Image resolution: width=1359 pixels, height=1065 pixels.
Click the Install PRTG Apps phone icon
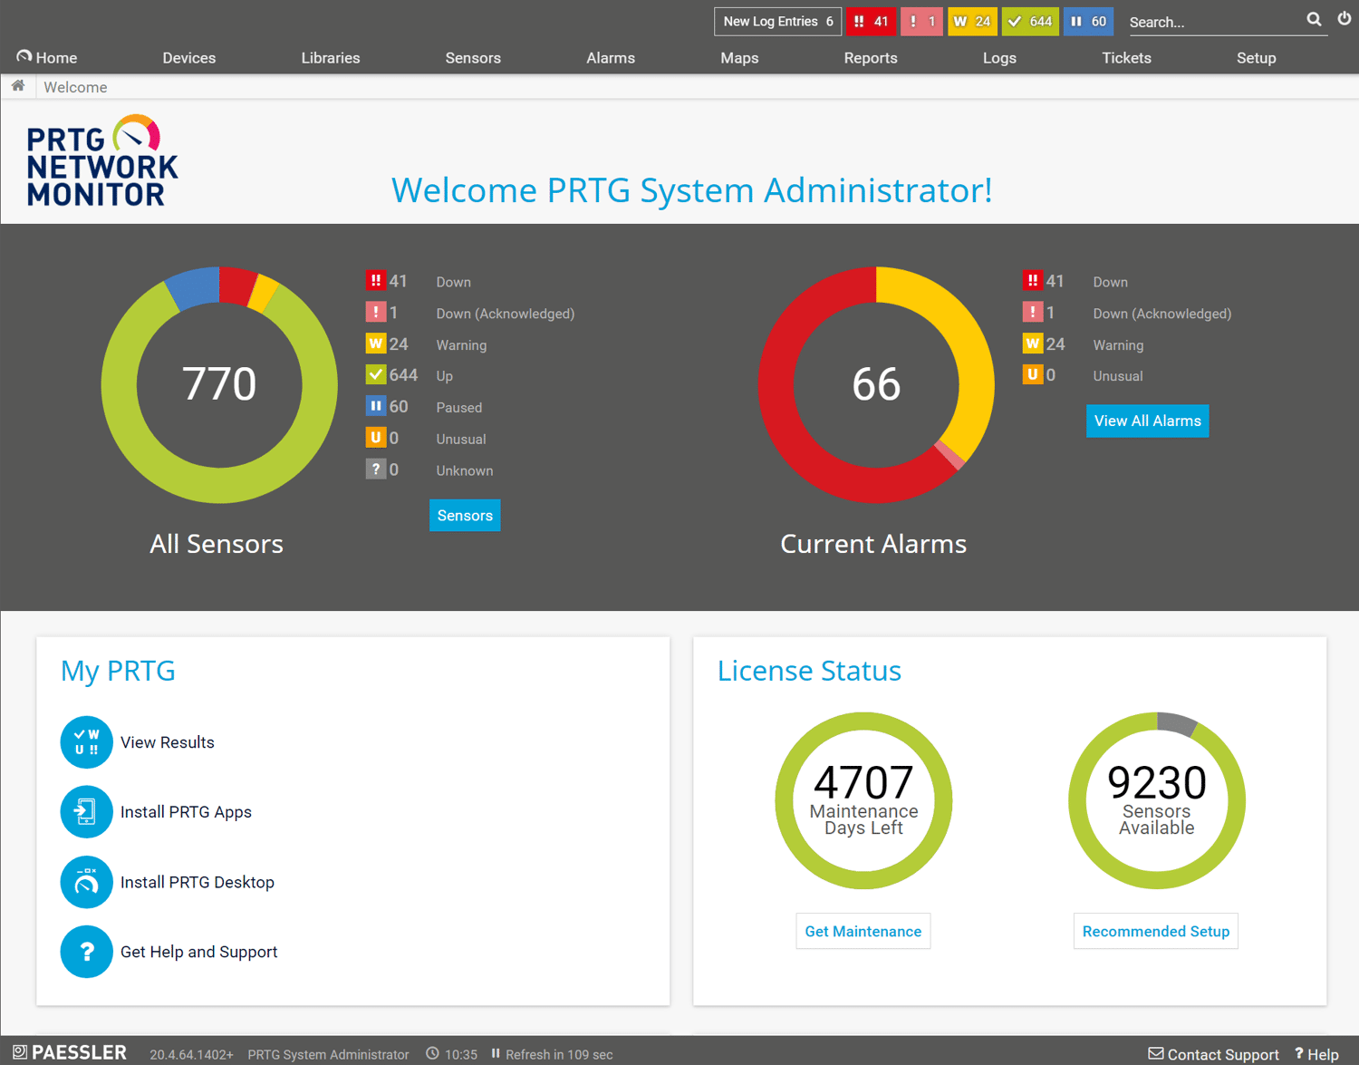coord(86,811)
